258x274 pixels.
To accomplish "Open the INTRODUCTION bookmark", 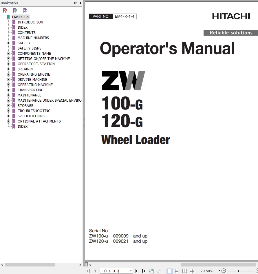I will coord(30,22).
